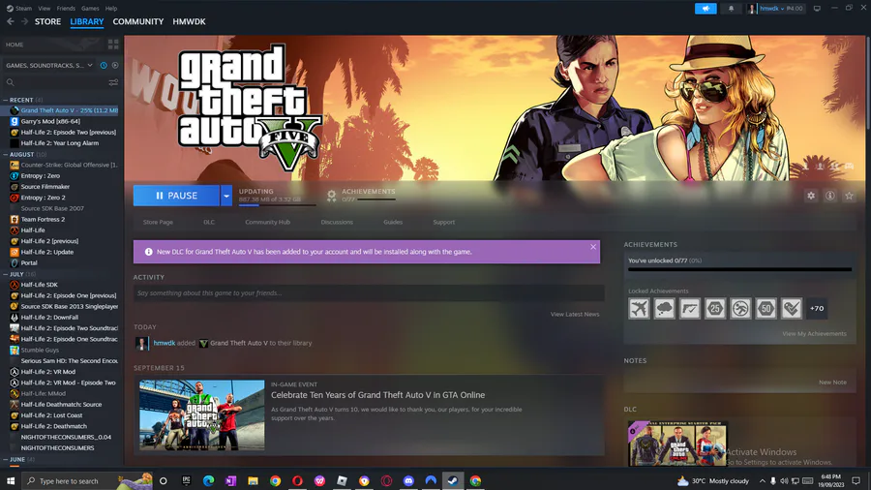Open the Games menu
Image resolution: width=871 pixels, height=490 pixels.
[90, 9]
